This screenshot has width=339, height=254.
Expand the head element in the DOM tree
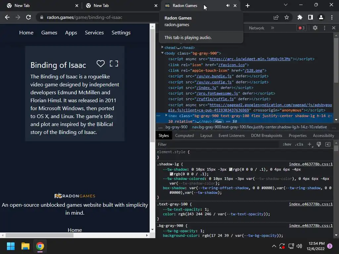click(162, 47)
